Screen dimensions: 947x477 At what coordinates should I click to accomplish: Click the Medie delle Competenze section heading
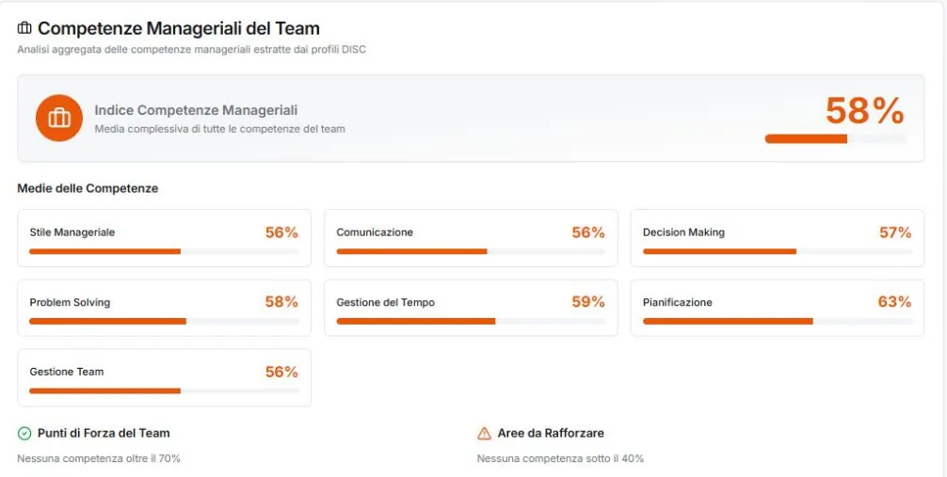click(x=88, y=188)
